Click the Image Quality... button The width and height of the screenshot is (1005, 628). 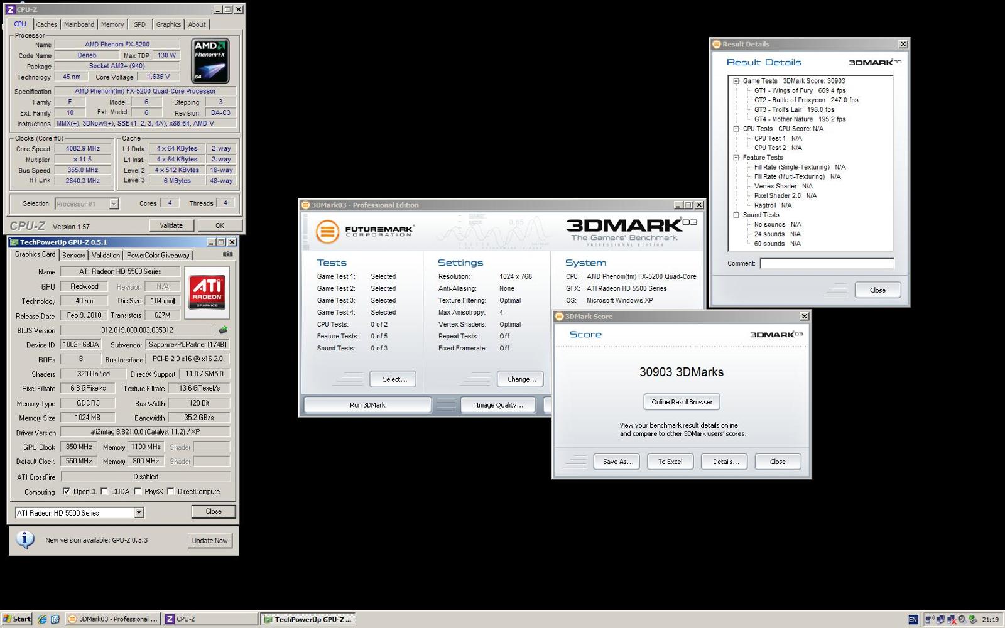[499, 405]
